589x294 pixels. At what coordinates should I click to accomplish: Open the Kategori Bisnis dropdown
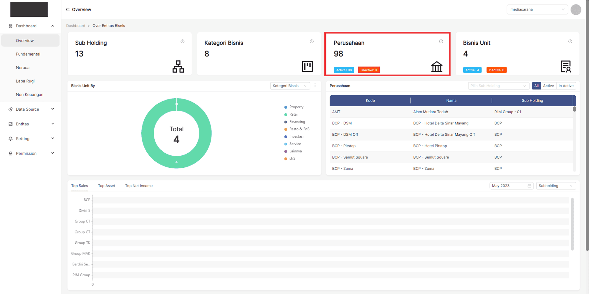pos(290,86)
